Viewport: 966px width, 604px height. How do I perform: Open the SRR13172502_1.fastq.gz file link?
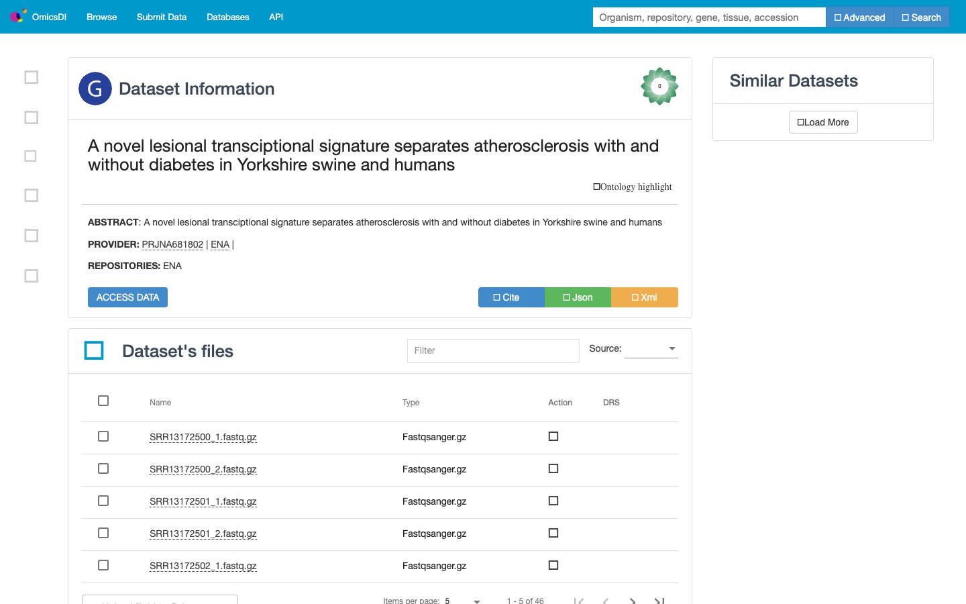pos(203,566)
